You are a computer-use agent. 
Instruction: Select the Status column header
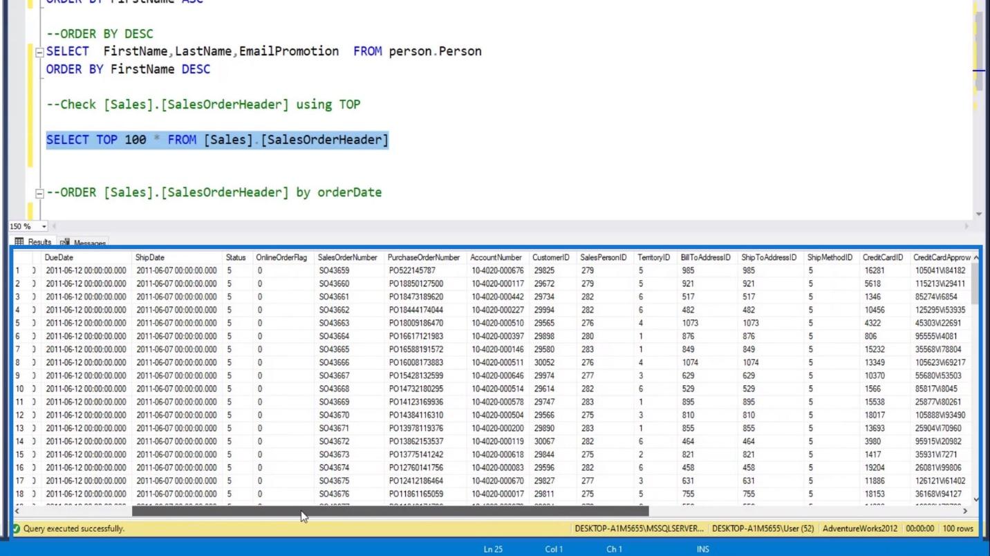coord(238,257)
